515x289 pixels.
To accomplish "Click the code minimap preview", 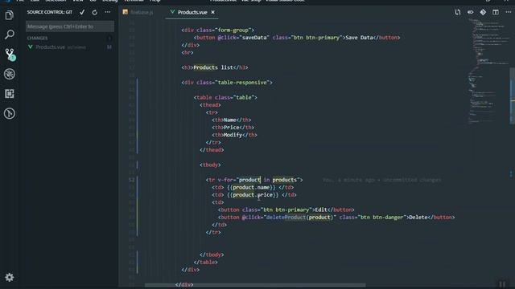I will [x=488, y=71].
